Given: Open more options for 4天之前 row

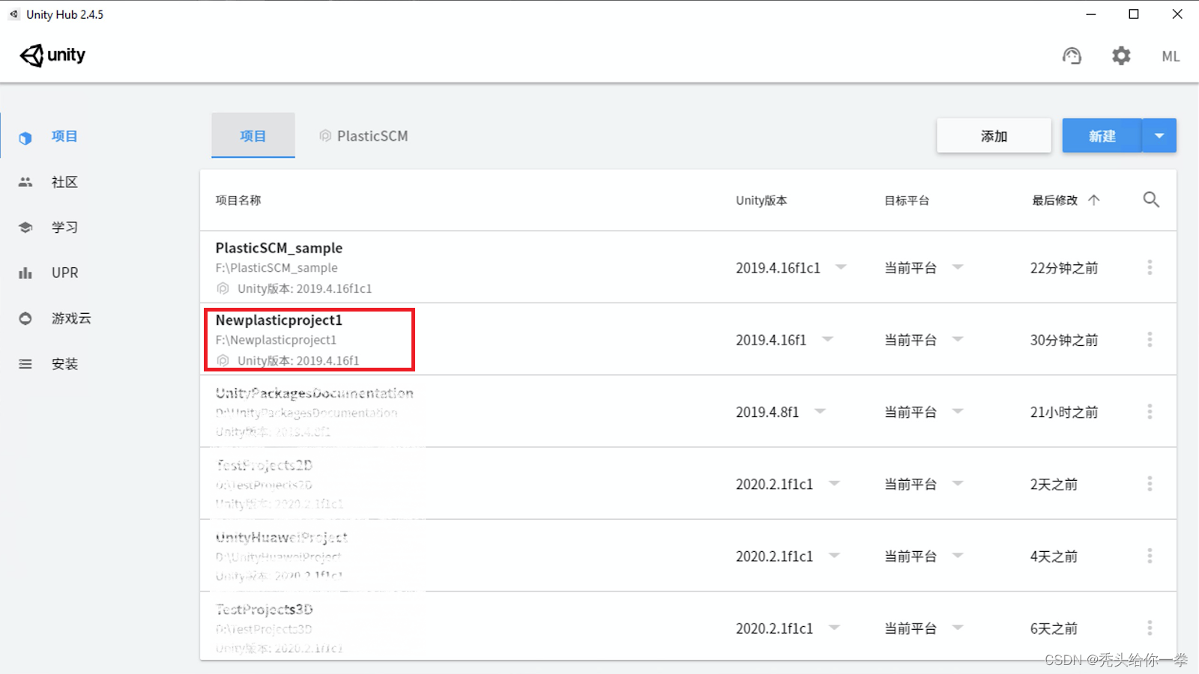Looking at the screenshot, I should coord(1150,556).
